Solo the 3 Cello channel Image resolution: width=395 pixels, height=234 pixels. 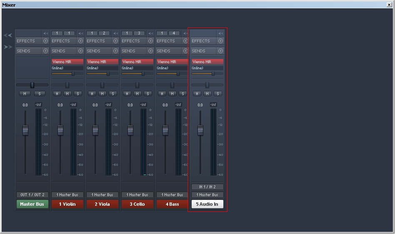148,94
